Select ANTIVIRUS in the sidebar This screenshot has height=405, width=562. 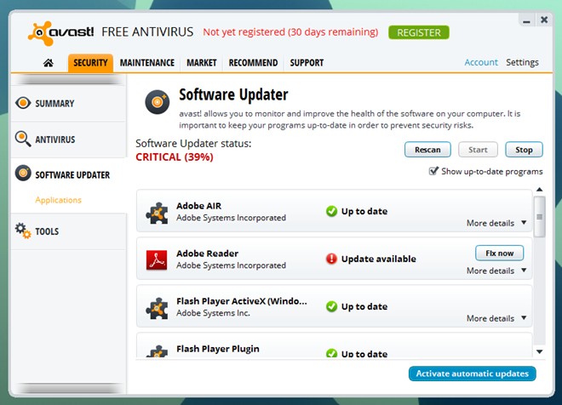[x=68, y=140]
